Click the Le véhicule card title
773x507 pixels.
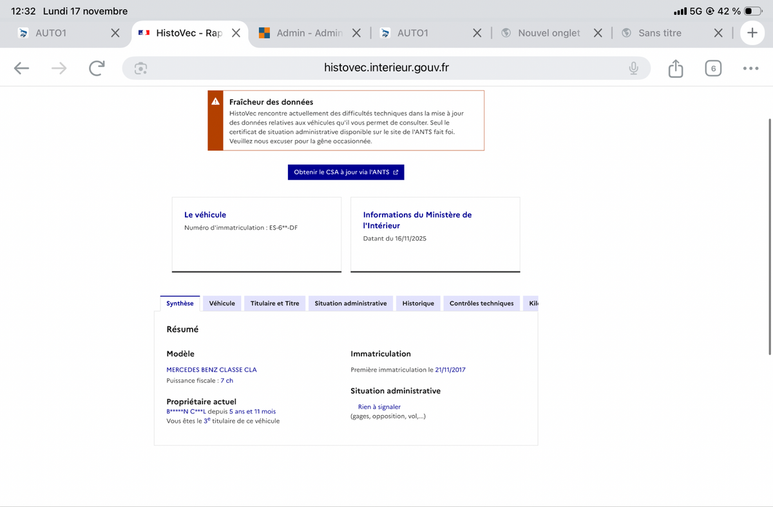tap(205, 215)
